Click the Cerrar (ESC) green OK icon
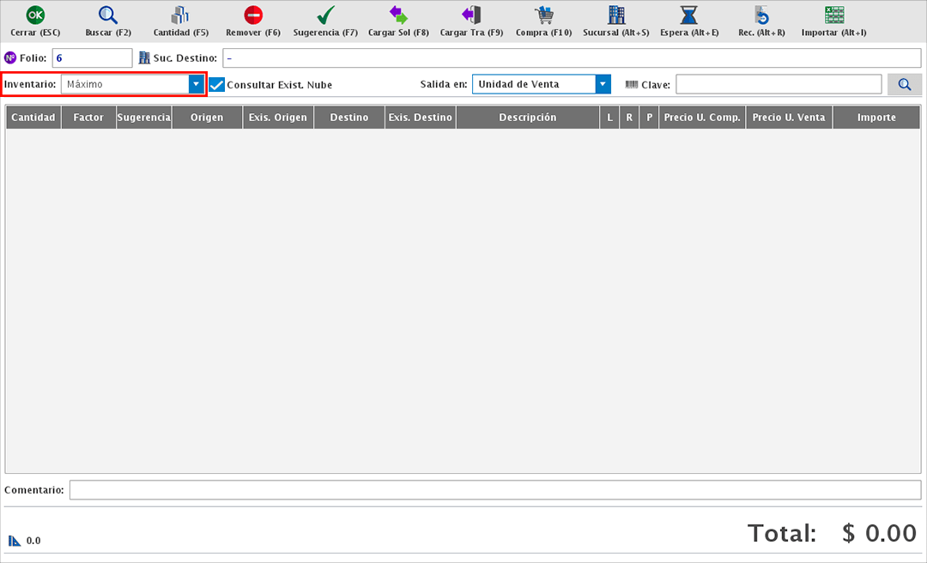Viewport: 927px width, 563px height. click(x=35, y=15)
